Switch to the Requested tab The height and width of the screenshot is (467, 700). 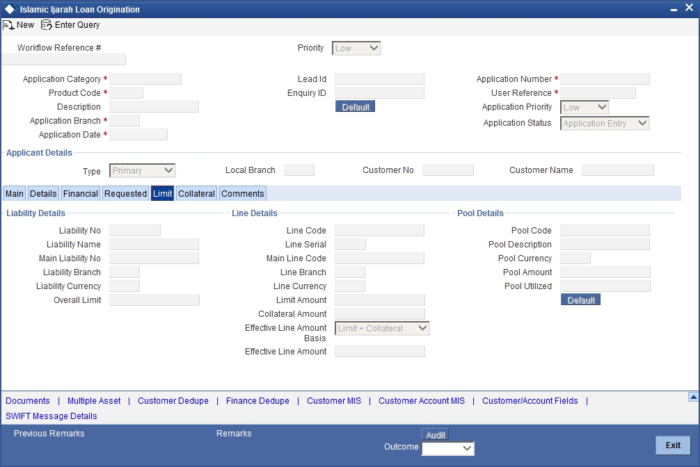125,194
